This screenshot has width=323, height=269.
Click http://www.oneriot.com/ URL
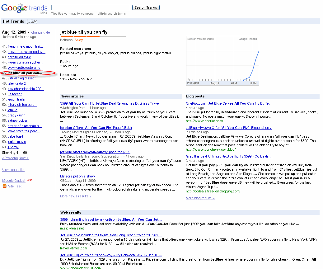(x=204, y=121)
